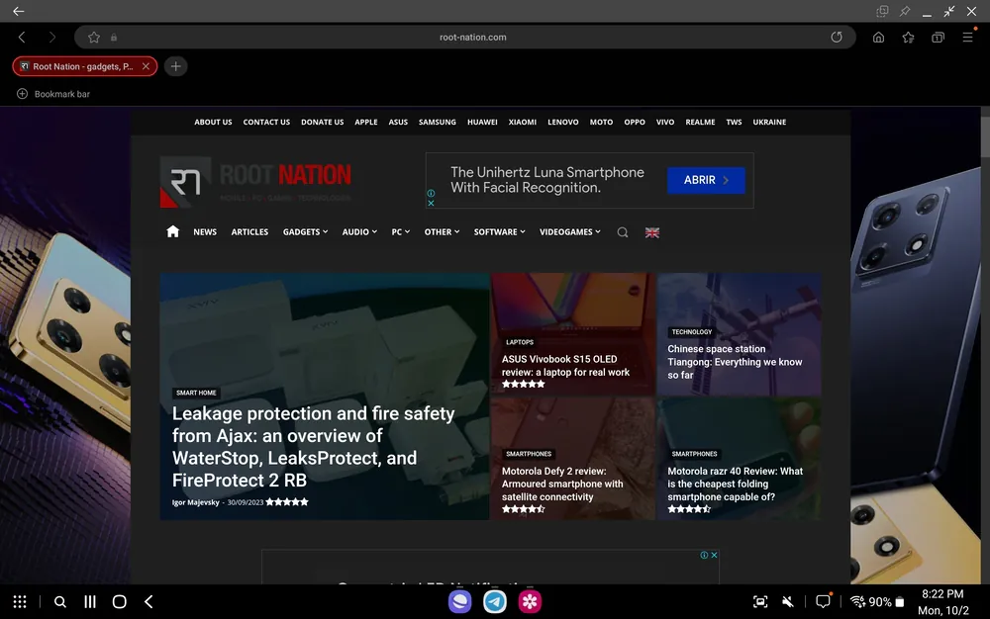The image size is (990, 619).
Task: Open ad info icon on Unihertz banner
Action: point(431,194)
